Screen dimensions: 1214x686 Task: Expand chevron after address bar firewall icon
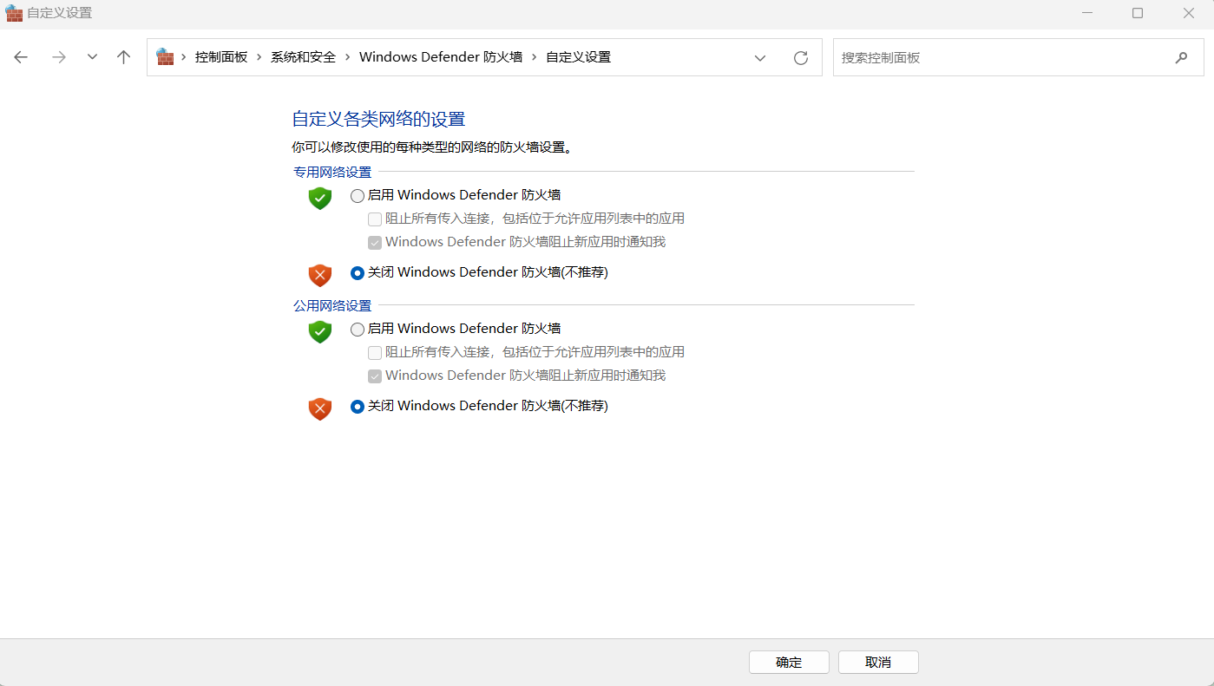tap(184, 57)
